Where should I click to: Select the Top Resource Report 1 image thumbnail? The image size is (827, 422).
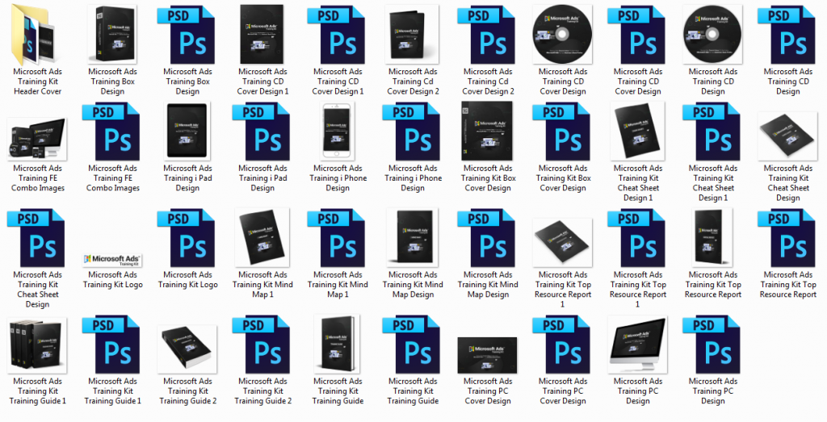tap(563, 243)
